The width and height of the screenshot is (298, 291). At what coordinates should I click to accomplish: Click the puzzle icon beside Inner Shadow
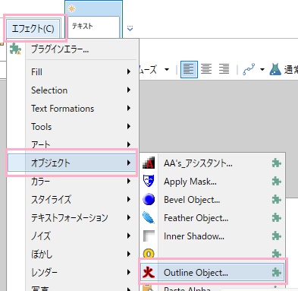click(x=277, y=236)
